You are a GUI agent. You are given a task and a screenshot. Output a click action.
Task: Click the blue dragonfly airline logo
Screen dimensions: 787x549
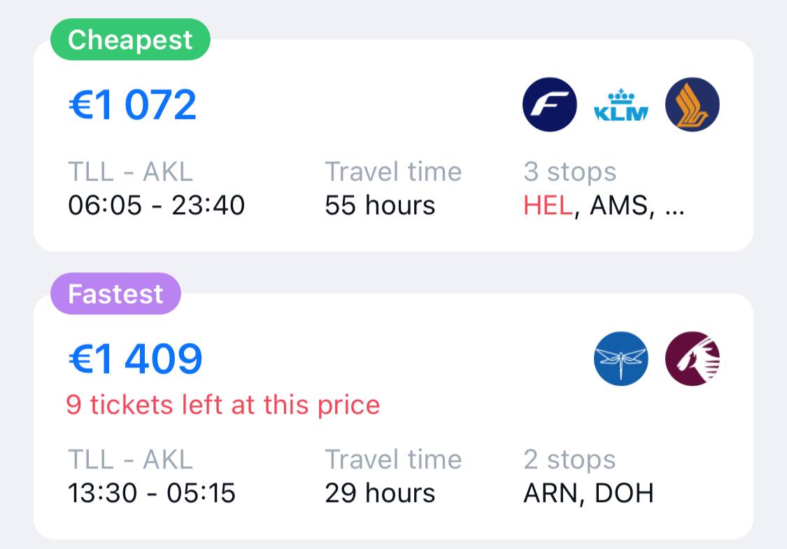tap(621, 359)
